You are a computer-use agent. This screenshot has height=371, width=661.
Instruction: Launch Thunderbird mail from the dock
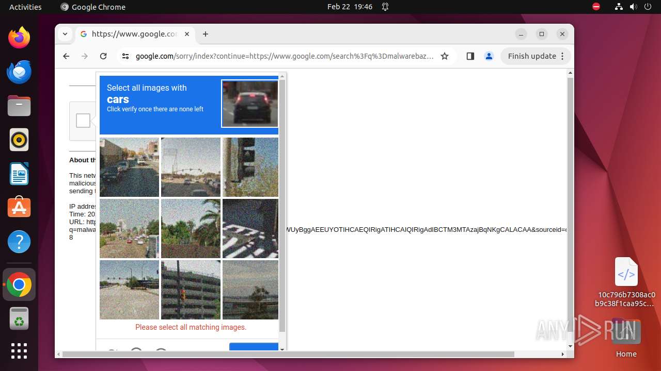pos(19,72)
